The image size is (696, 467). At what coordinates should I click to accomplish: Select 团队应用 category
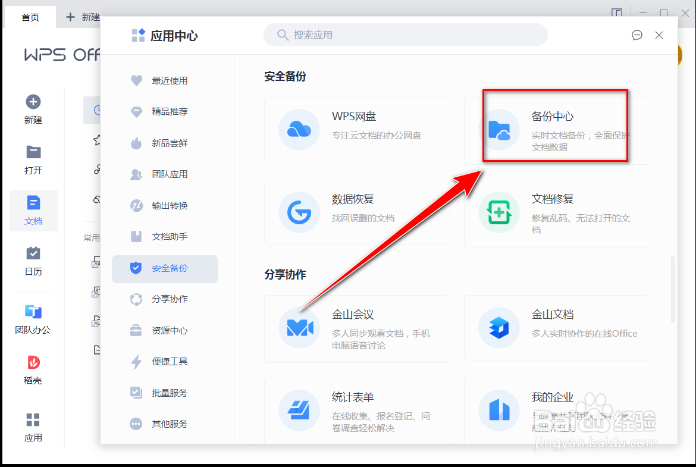pyautogui.click(x=165, y=174)
